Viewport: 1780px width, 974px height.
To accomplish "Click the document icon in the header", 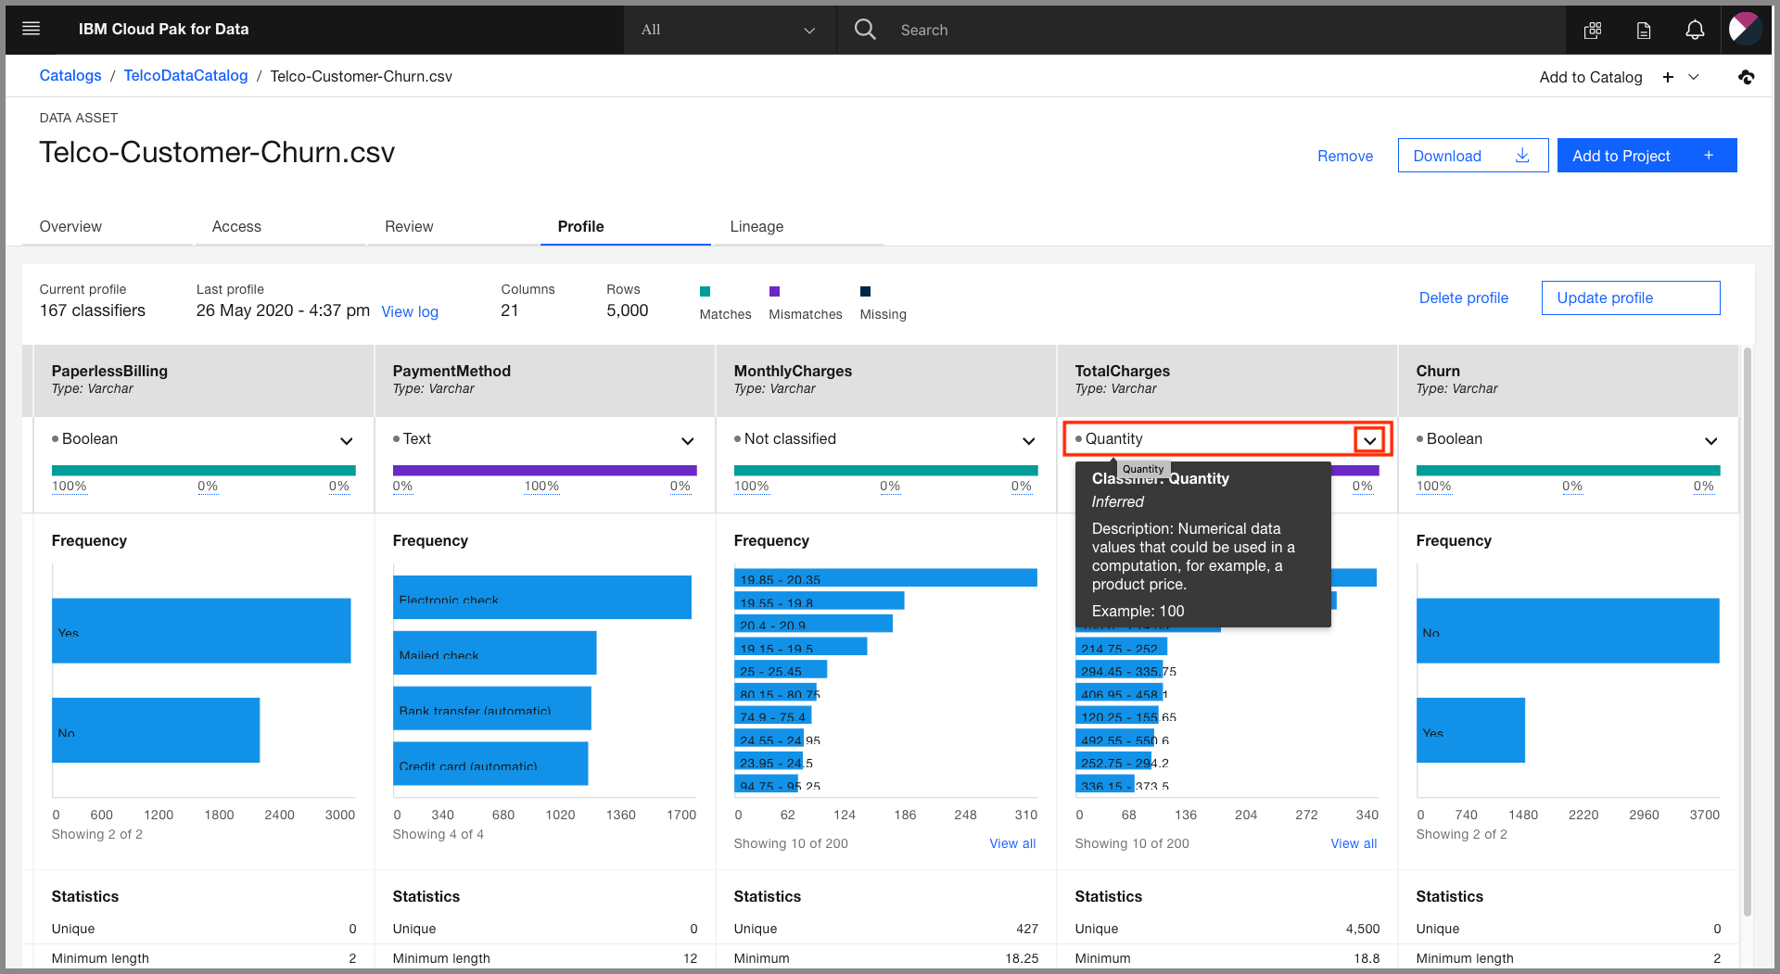I will (x=1644, y=30).
